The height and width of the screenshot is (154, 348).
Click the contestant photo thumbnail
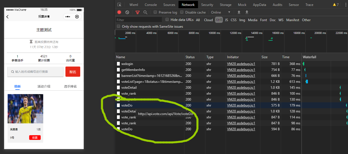coord(25,109)
